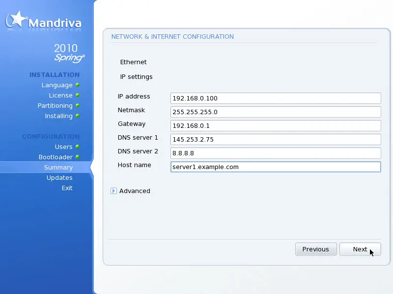The image size is (393, 294).
Task: Click the DNS server 2 label
Action: click(x=138, y=151)
